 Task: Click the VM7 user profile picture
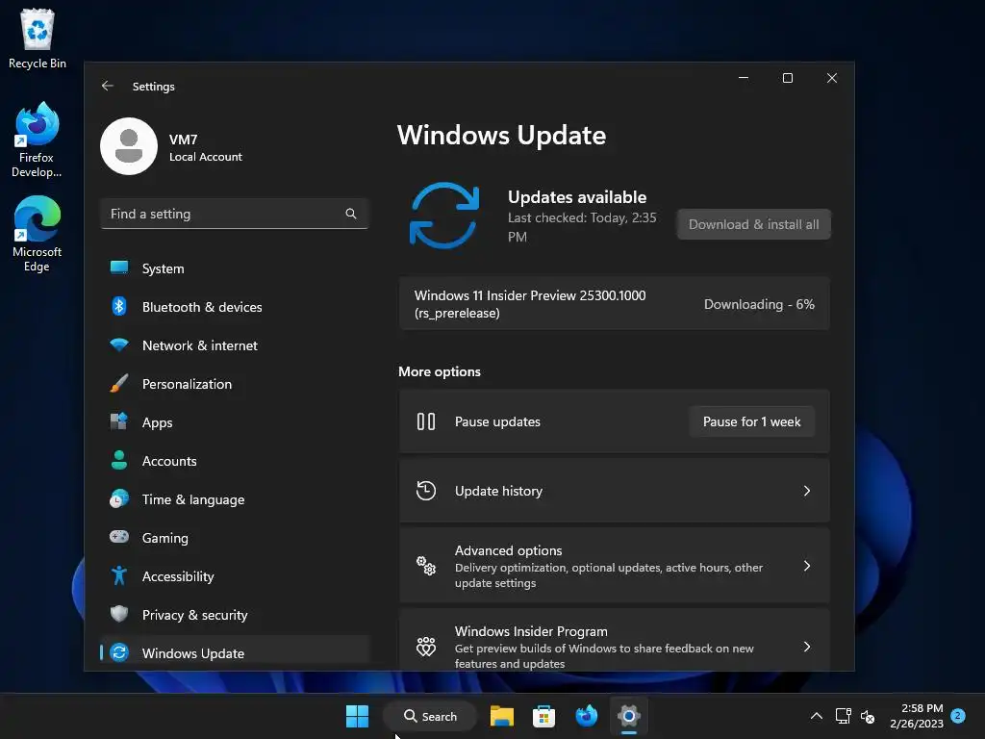tap(129, 146)
